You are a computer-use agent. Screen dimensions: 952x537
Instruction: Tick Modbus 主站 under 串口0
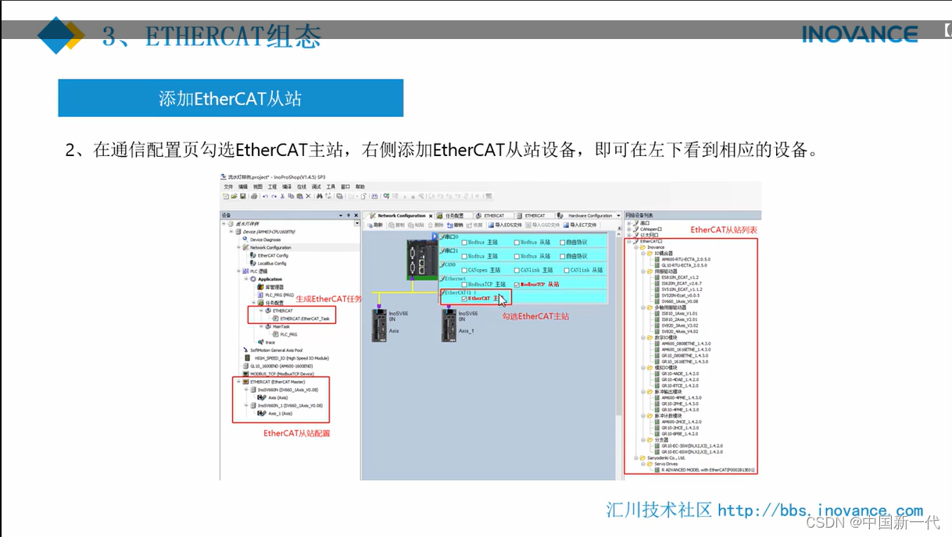[x=464, y=242]
